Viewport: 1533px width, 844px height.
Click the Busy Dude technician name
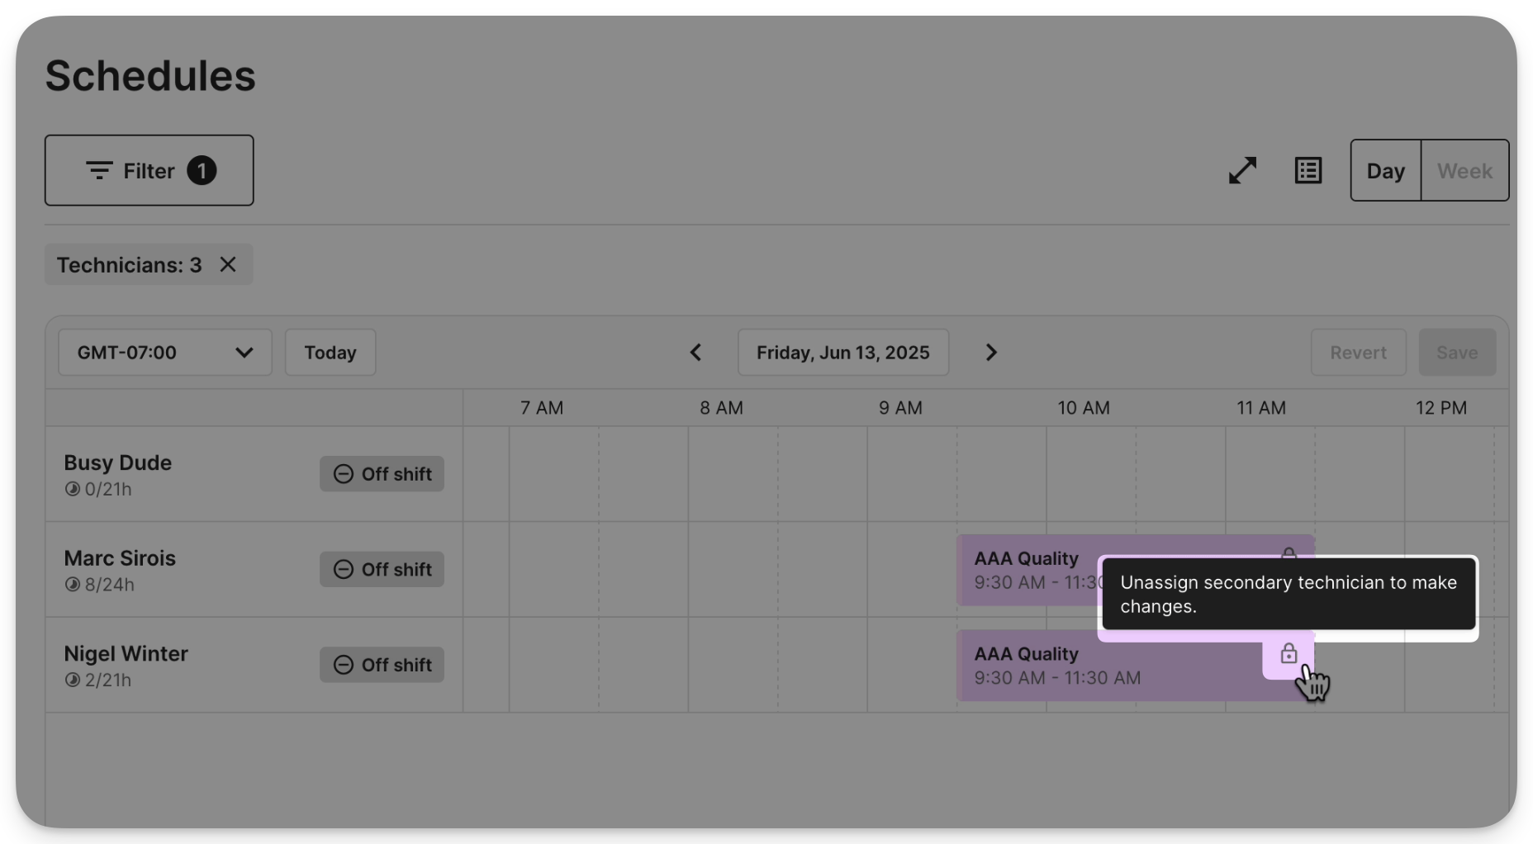pos(118,462)
